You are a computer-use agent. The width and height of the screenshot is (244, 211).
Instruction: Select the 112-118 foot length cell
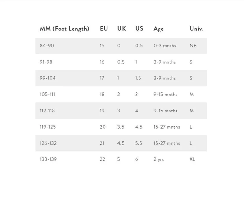47,111
